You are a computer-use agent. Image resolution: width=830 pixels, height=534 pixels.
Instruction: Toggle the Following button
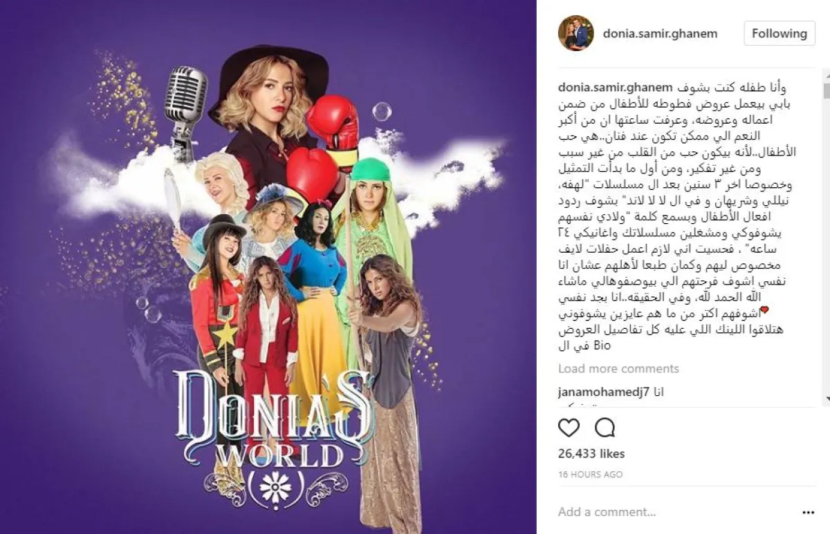point(780,33)
